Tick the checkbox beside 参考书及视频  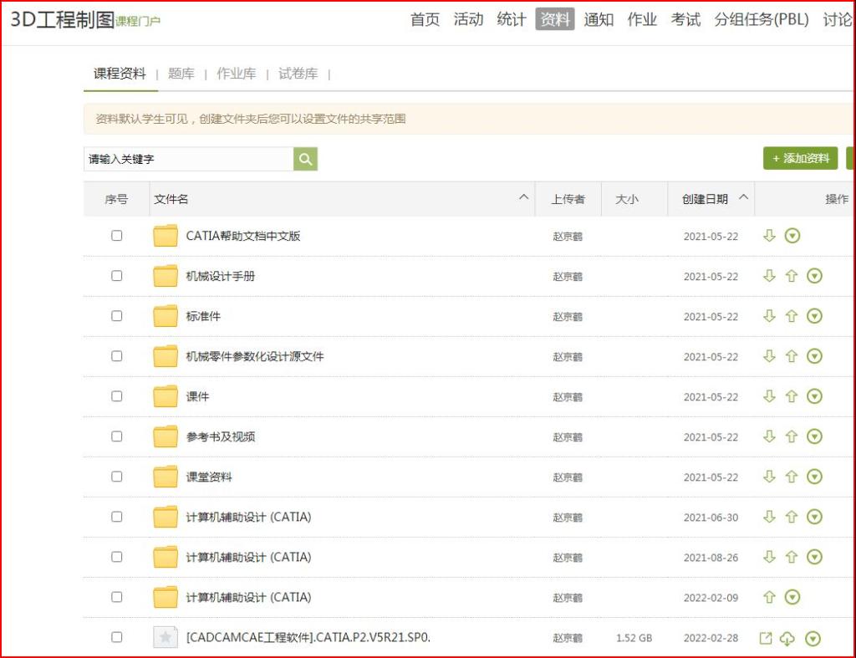click(117, 436)
